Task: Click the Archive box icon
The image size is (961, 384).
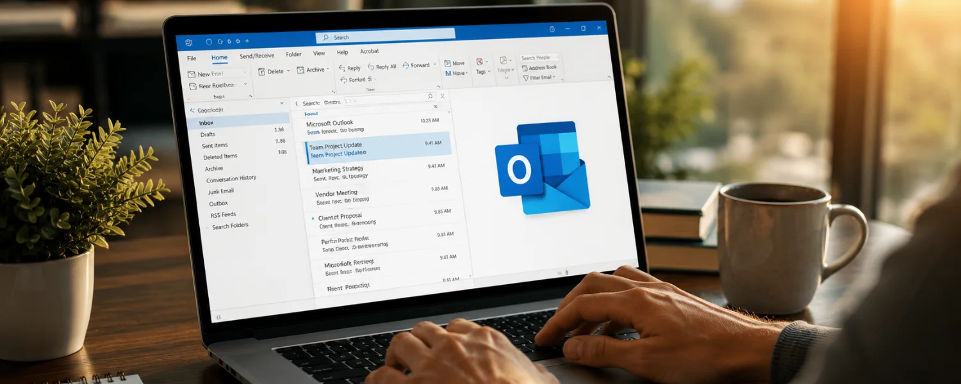Action: pyautogui.click(x=300, y=70)
